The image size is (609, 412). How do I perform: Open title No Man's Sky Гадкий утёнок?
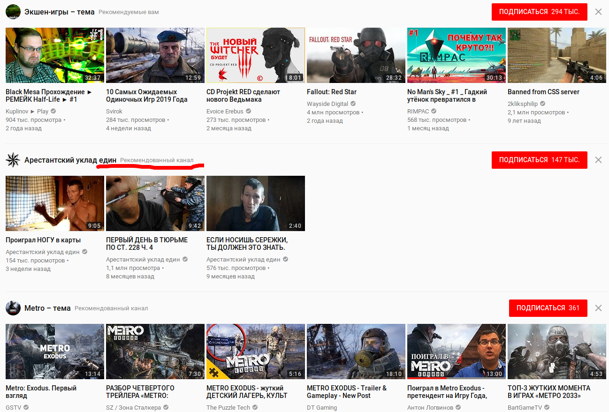tap(447, 96)
